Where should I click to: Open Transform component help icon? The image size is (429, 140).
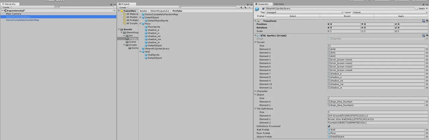(x=423, y=21)
